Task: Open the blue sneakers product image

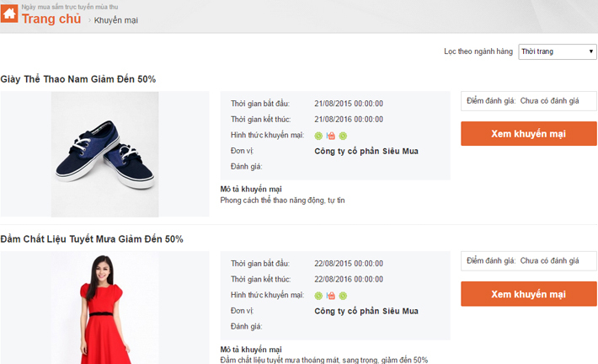Action: tap(105, 154)
